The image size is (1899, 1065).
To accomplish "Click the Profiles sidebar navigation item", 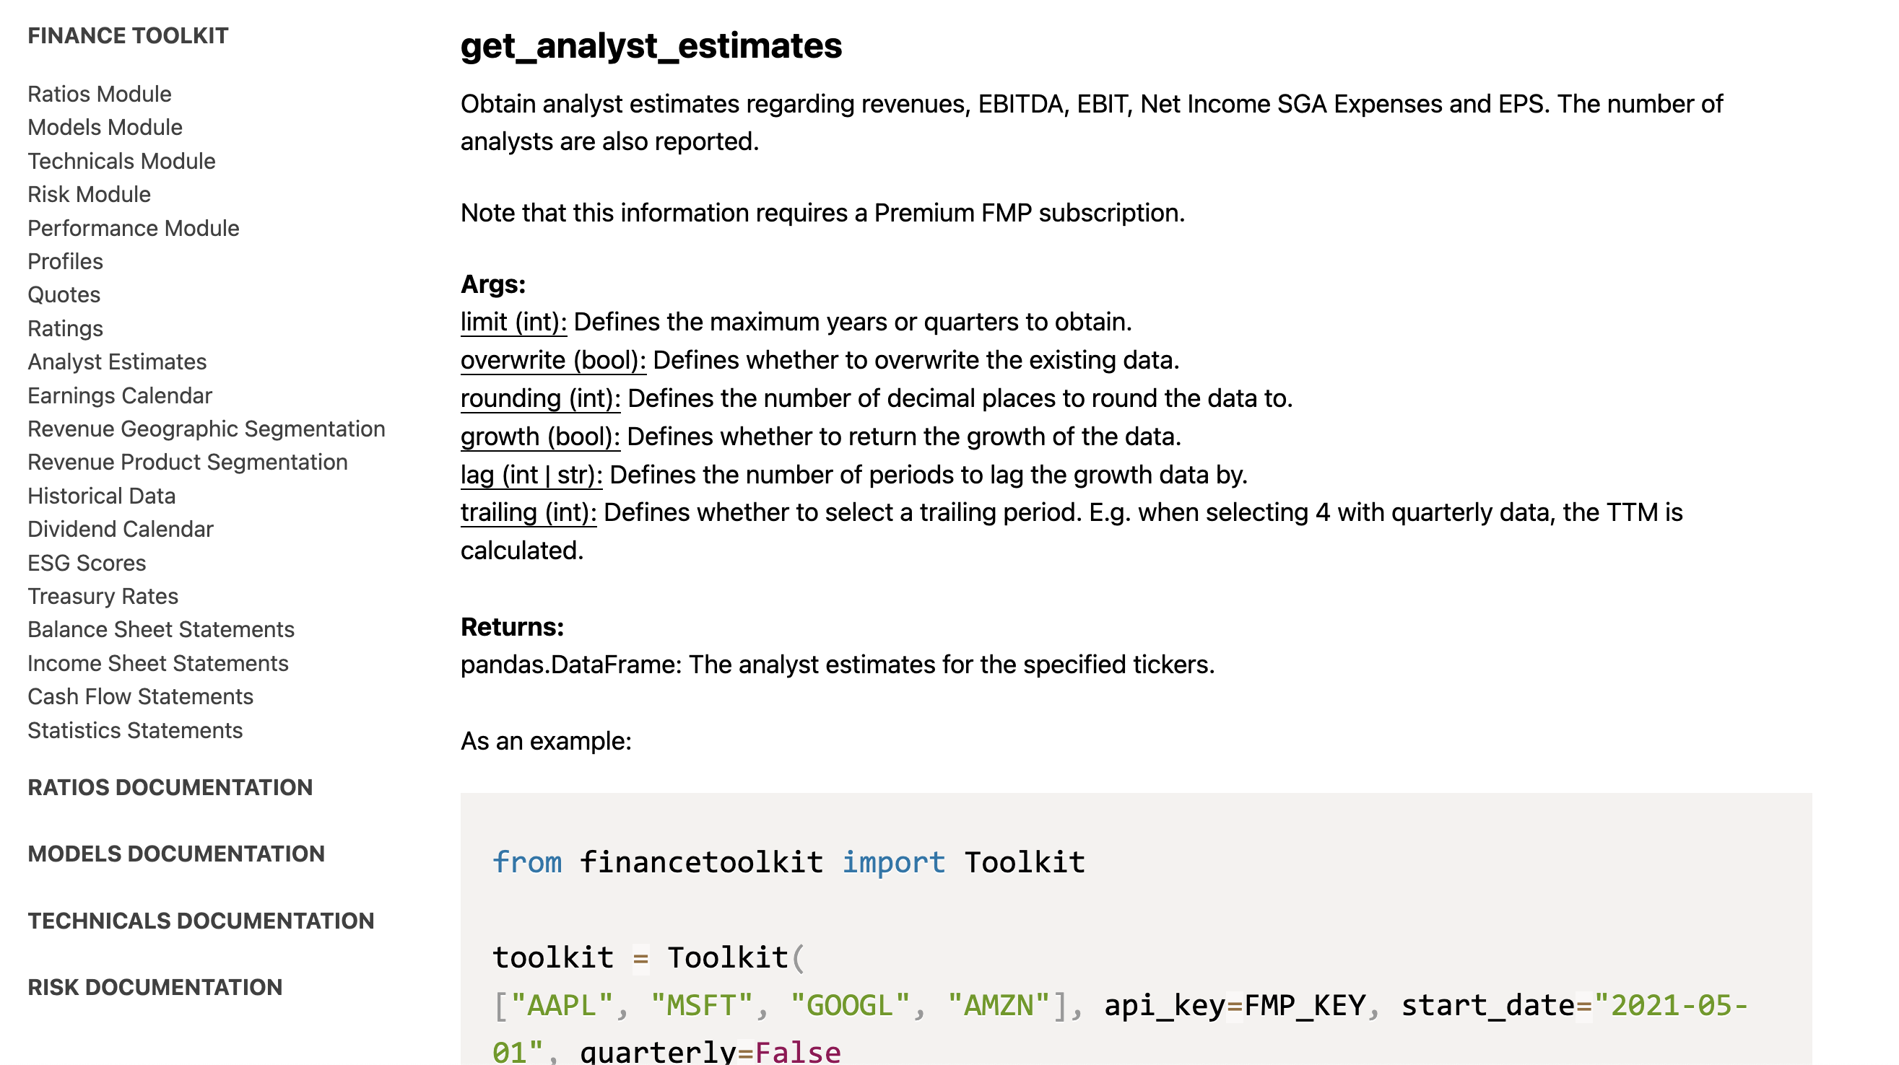I will coord(65,260).
